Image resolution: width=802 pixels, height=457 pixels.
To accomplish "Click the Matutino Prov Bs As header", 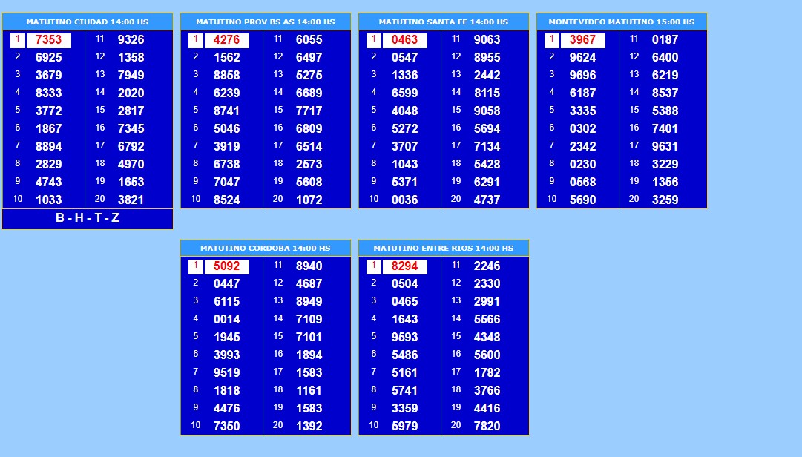I will click(266, 22).
